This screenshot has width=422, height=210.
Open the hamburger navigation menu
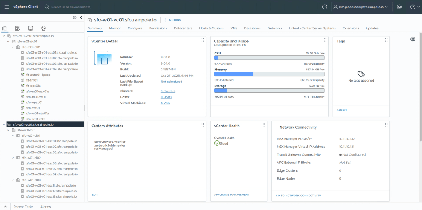coord(6,7)
